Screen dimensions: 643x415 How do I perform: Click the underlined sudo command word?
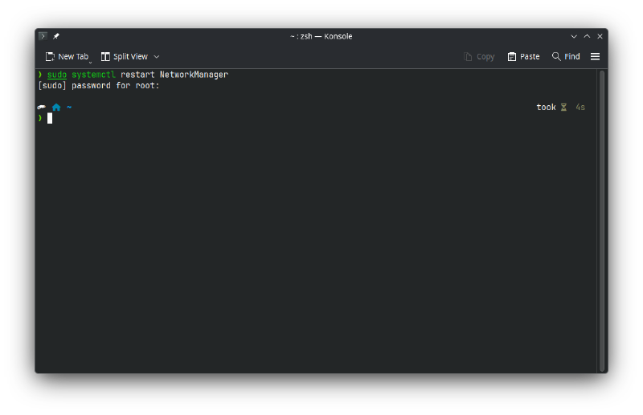point(56,75)
